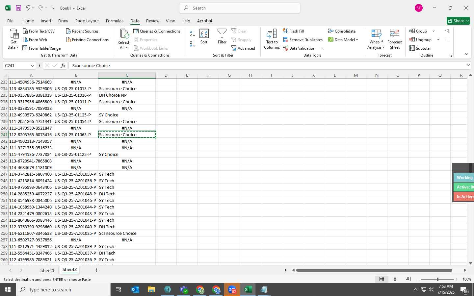474x296 pixels.
Task: Zoom in with plus button
Action: pos(457,279)
